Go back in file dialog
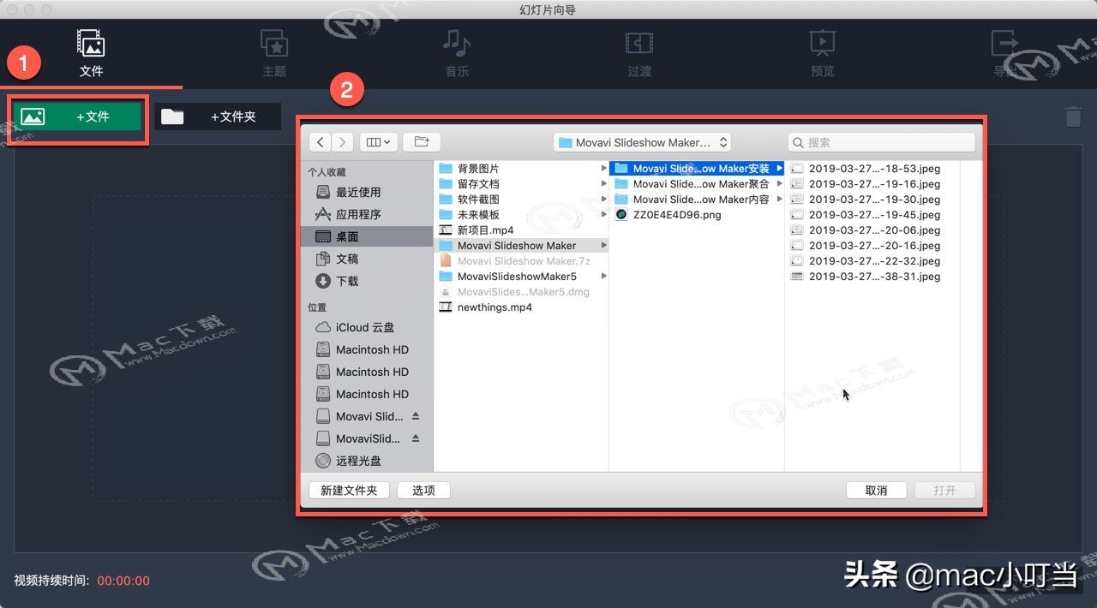 (x=321, y=142)
